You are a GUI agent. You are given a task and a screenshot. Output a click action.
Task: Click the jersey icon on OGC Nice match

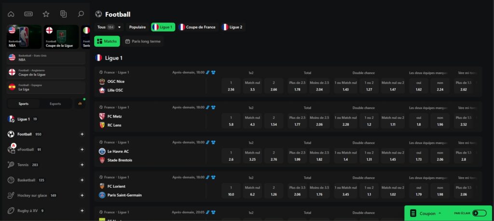[213, 73]
